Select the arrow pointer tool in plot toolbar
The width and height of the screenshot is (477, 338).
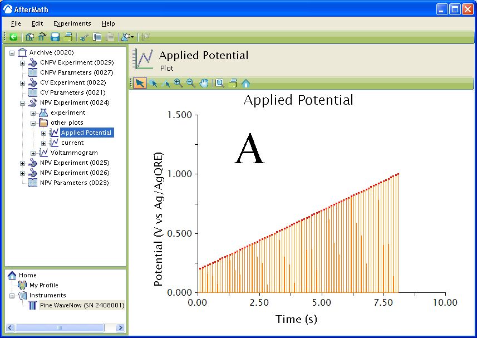[140, 83]
